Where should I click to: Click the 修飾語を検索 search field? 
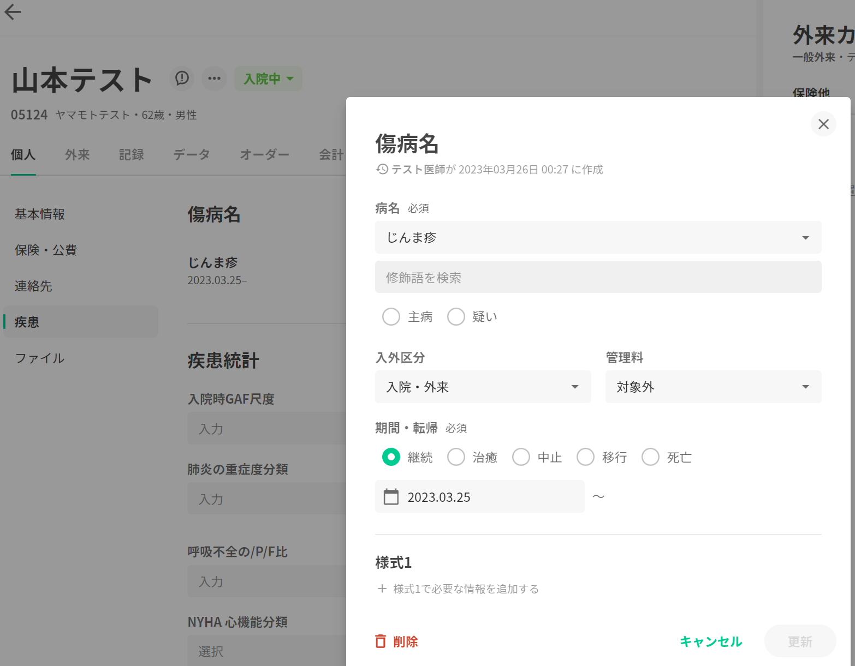click(598, 277)
